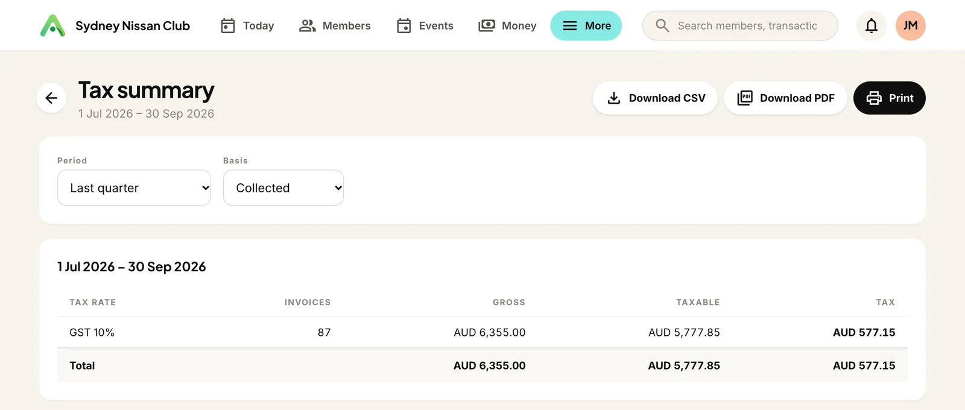Click the TAXABLE column header

[698, 302]
